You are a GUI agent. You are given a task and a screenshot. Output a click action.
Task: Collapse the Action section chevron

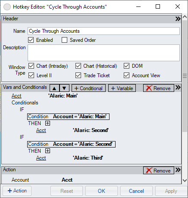click(x=178, y=170)
